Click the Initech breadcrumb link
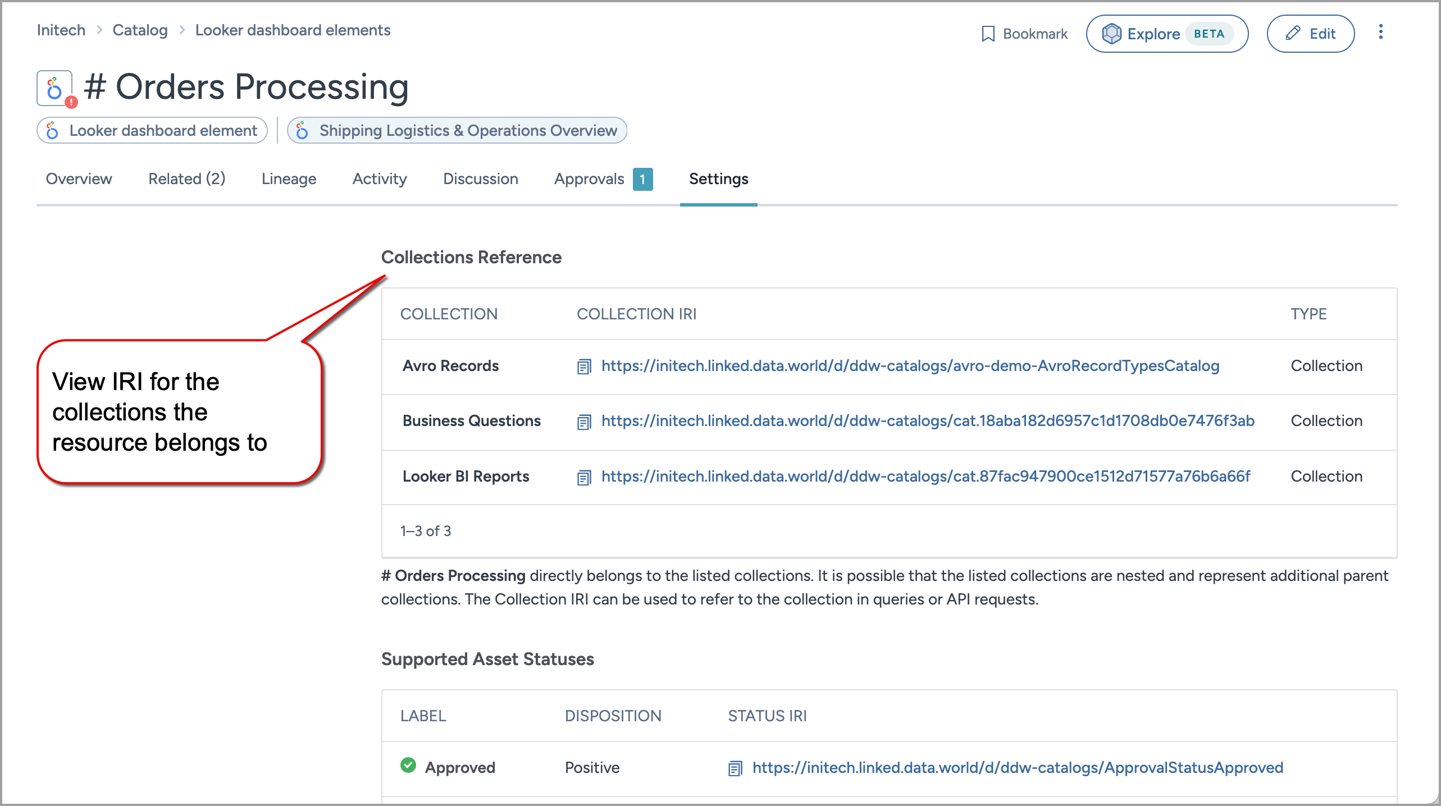Screen dimensions: 1441x806 (x=61, y=30)
